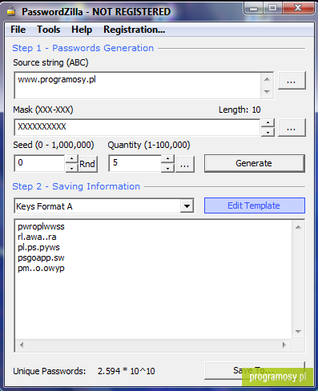The width and height of the screenshot is (318, 391).
Task: Select generated password pm..o.owyp
Action: (x=41, y=268)
